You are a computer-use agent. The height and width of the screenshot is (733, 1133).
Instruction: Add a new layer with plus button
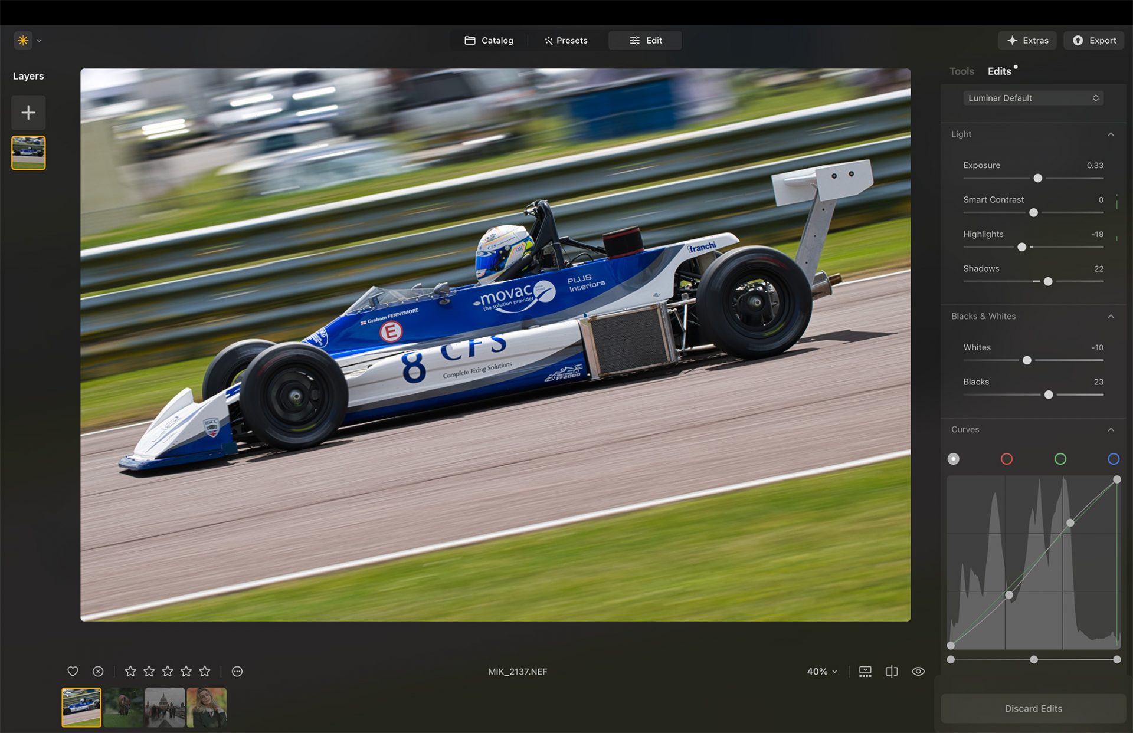point(28,113)
